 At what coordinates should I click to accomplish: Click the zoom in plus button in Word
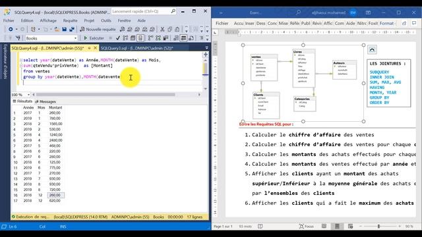click(x=400, y=226)
